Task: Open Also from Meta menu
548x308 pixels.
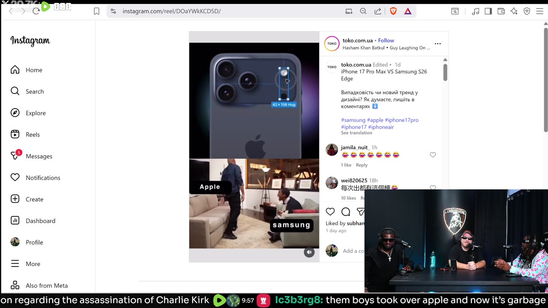Action: point(39,285)
